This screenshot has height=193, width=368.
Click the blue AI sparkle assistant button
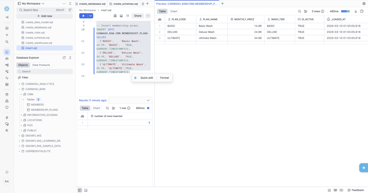[x=363, y=168]
